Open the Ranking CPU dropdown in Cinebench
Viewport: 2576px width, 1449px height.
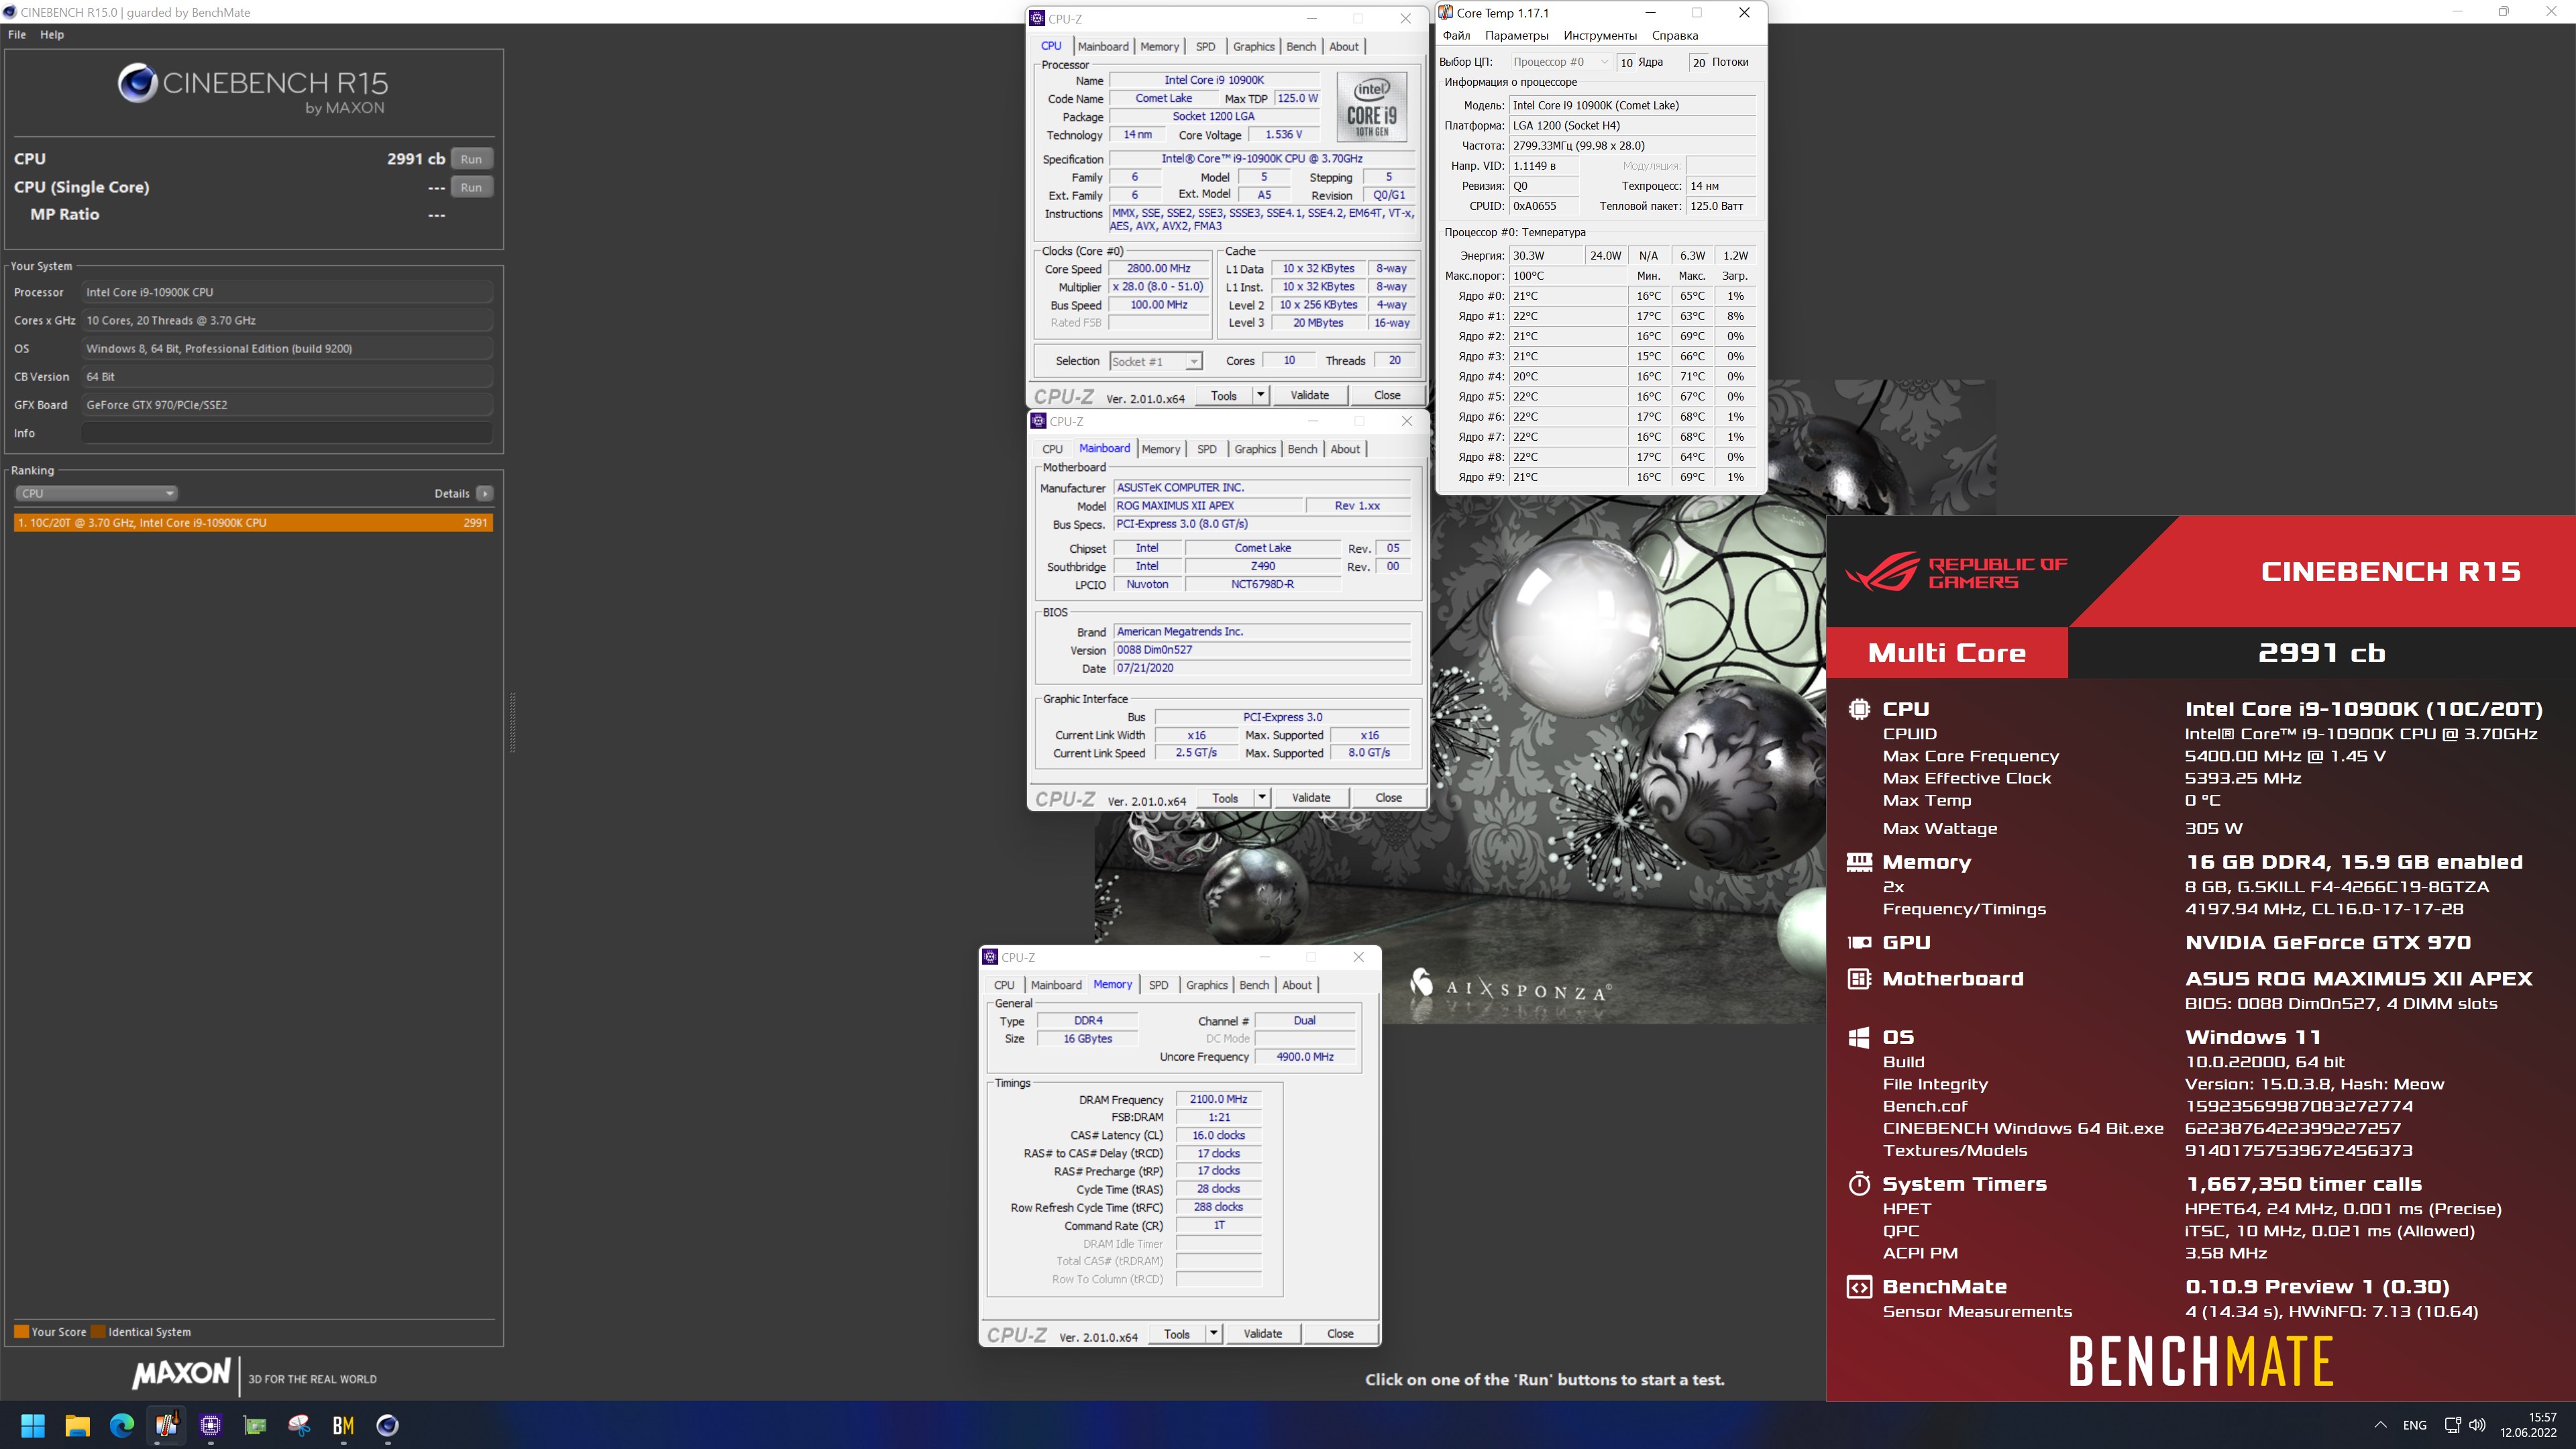[97, 493]
